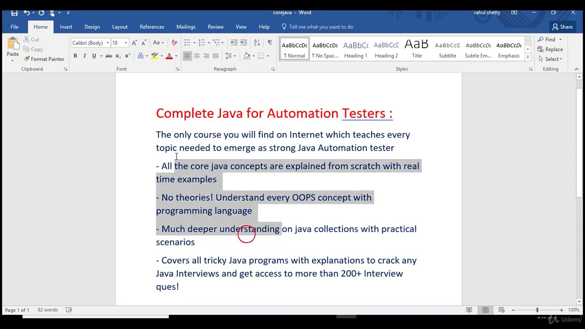Screen dimensions: 585x329
Task: Toggle subscript formatting
Action: pos(118,56)
